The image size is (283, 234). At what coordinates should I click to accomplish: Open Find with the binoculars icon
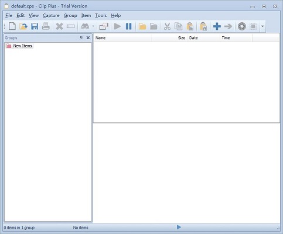tap(85, 26)
